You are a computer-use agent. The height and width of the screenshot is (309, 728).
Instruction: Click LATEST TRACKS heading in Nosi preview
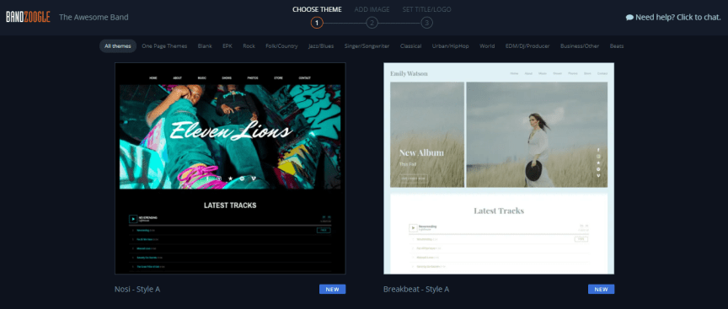point(230,205)
